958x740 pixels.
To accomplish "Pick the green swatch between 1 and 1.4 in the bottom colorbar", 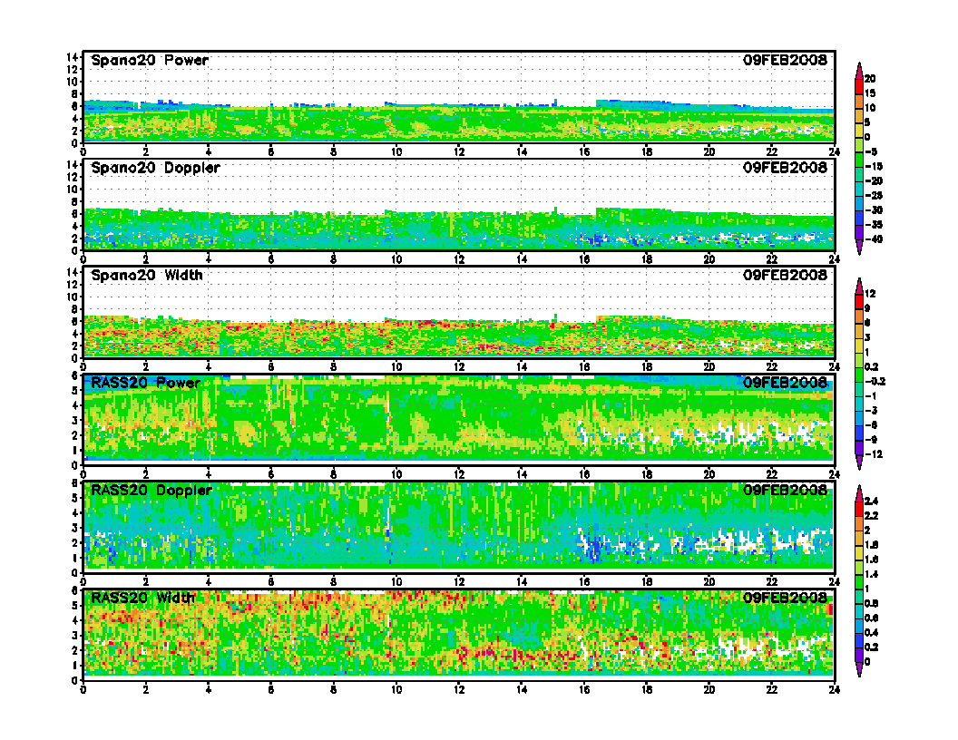I will (x=859, y=581).
